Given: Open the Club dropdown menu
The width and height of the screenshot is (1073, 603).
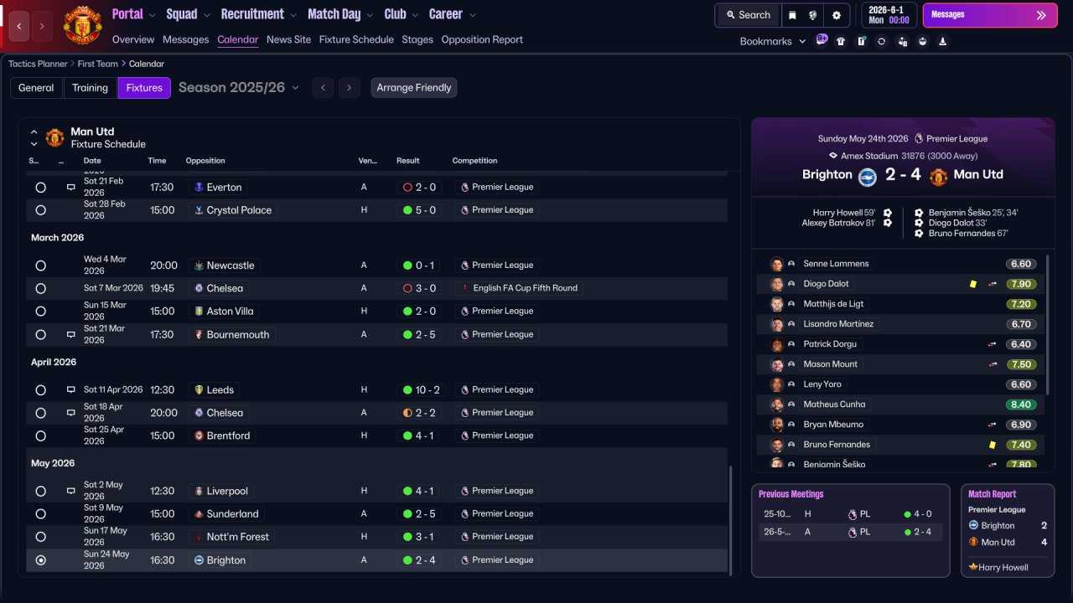Looking at the screenshot, I should pos(402,14).
